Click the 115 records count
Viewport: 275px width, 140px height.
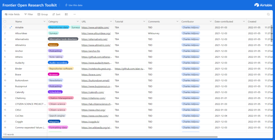8,134
